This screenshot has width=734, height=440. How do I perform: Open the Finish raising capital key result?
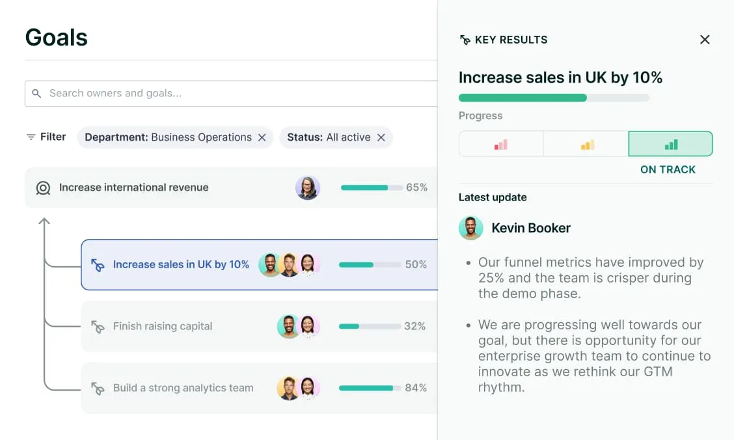click(163, 327)
